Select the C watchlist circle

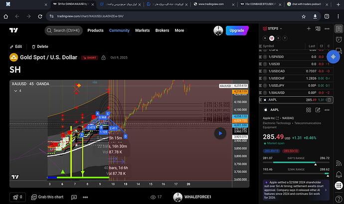click(278, 38)
